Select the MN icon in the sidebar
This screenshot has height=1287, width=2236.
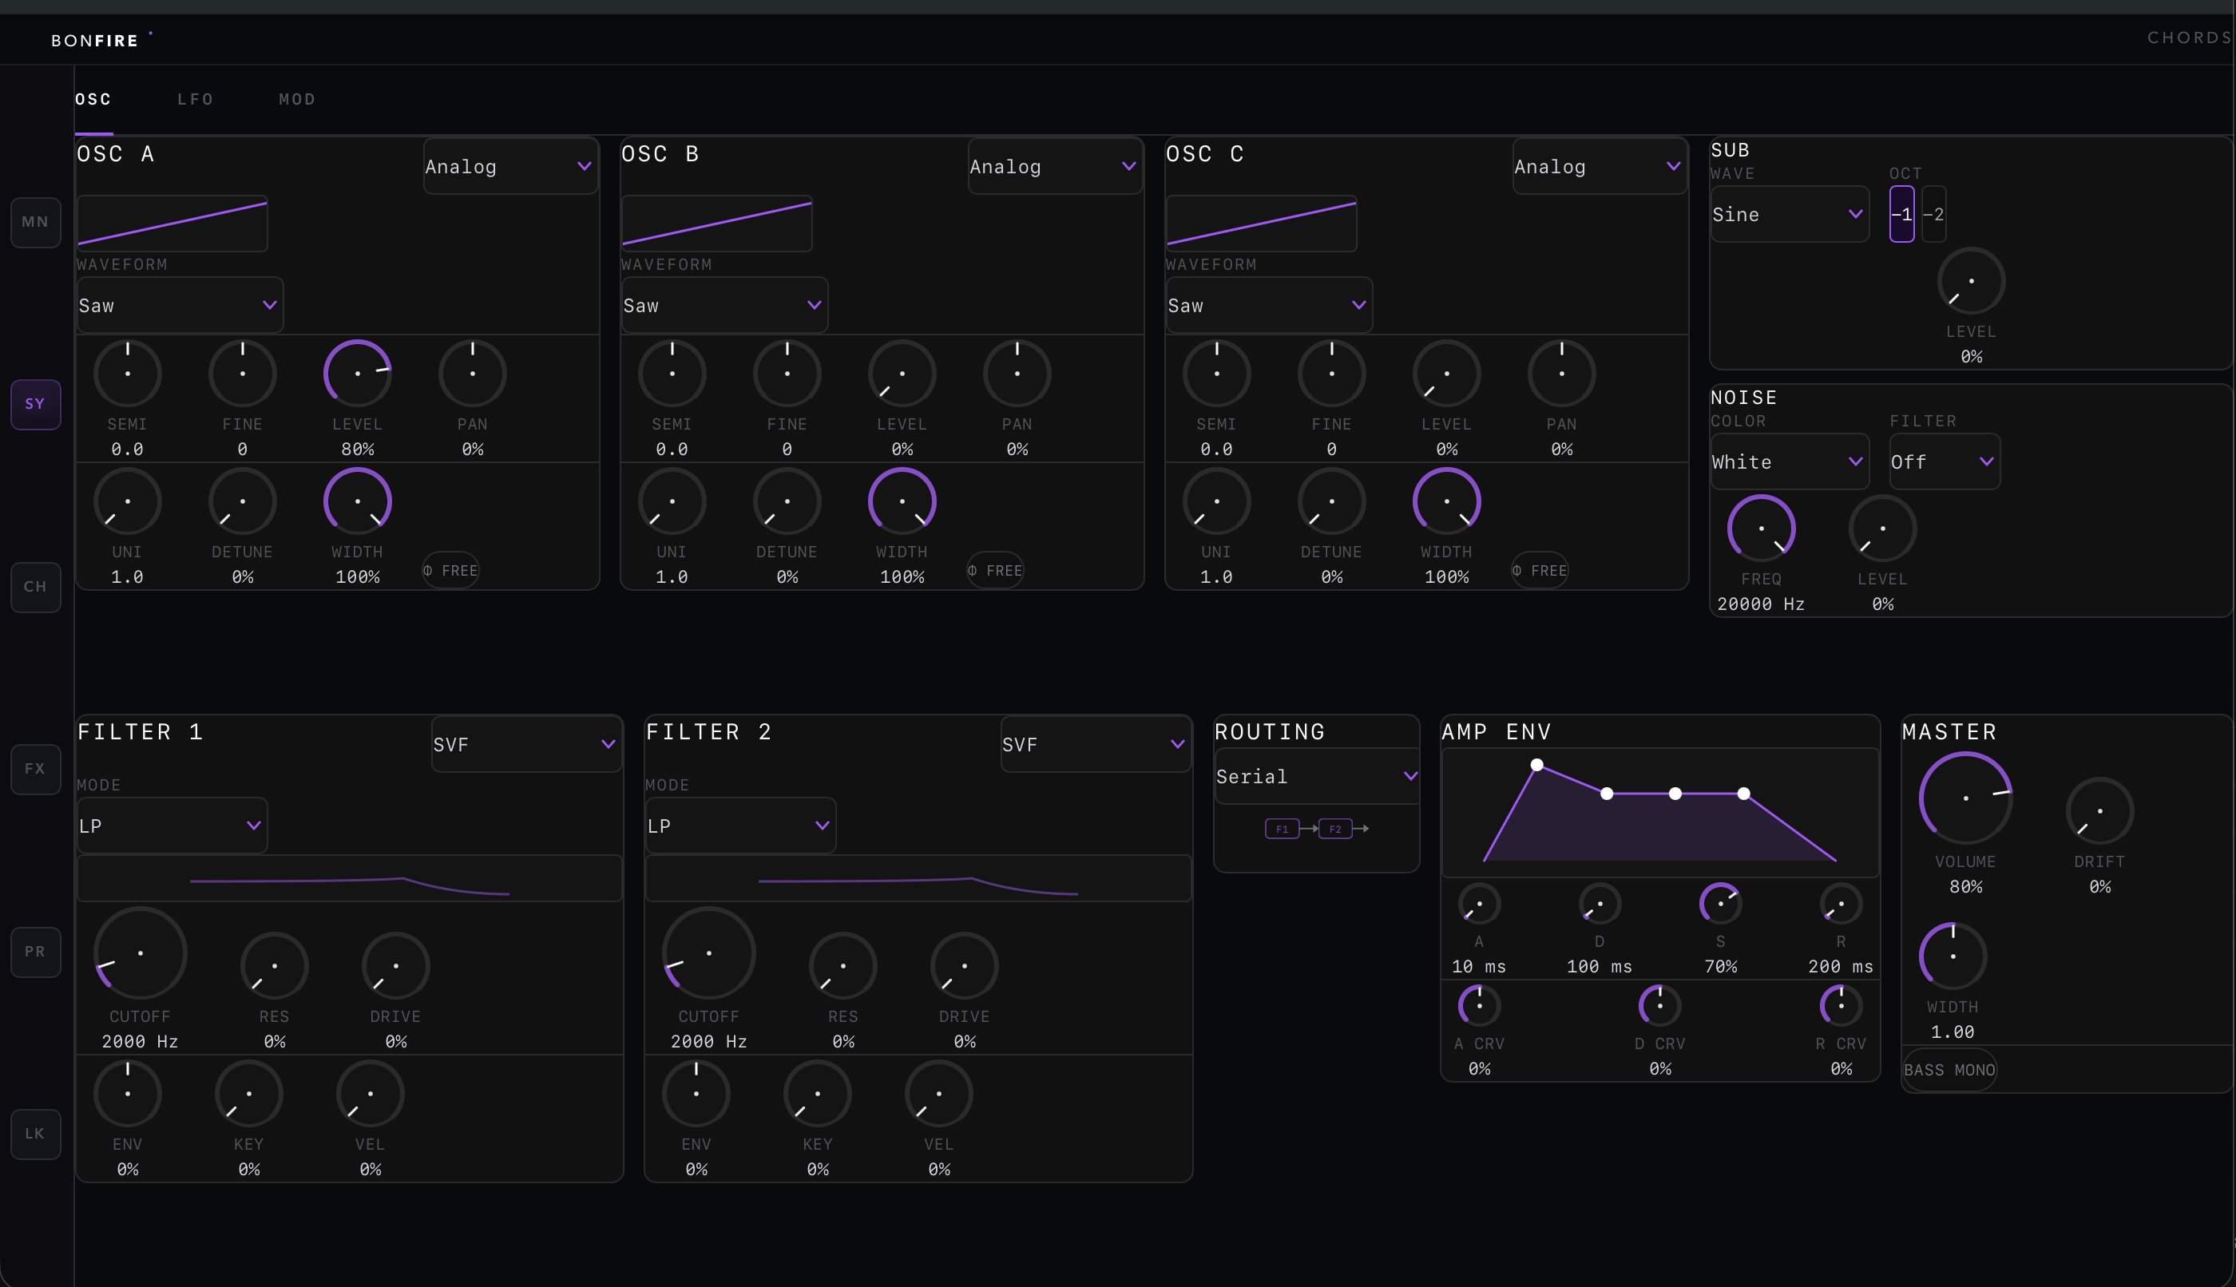click(x=34, y=222)
